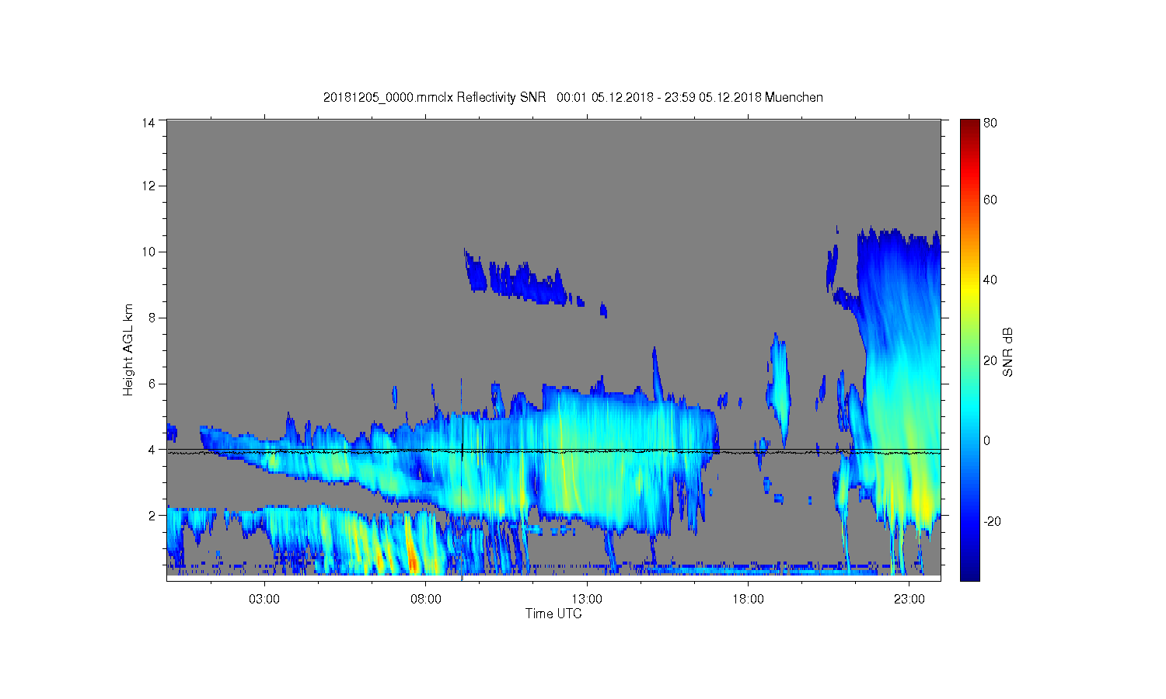Select the height axis tick label 4
This screenshot has height=699, width=1166.
152,449
